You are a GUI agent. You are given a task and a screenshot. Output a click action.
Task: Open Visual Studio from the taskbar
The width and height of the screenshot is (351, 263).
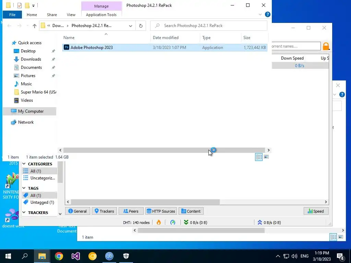click(x=76, y=256)
